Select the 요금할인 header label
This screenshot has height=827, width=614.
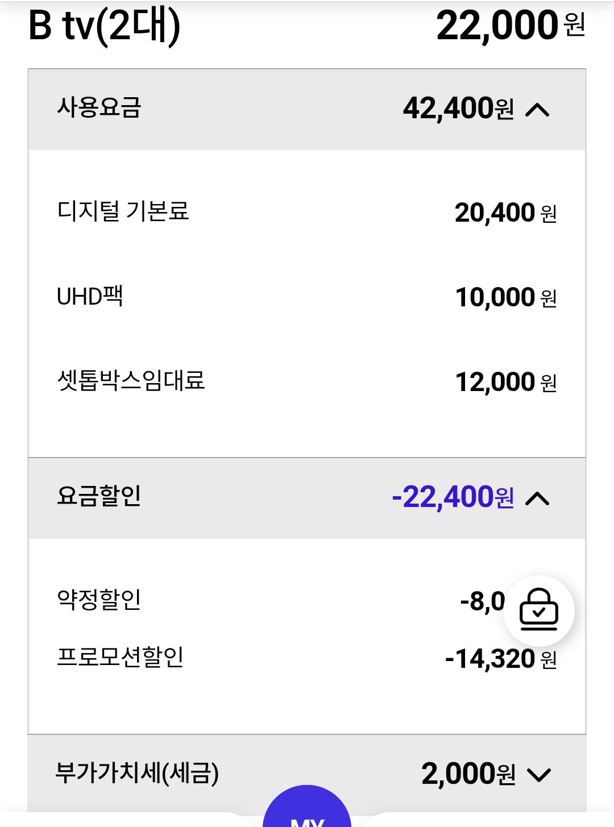coord(99,496)
